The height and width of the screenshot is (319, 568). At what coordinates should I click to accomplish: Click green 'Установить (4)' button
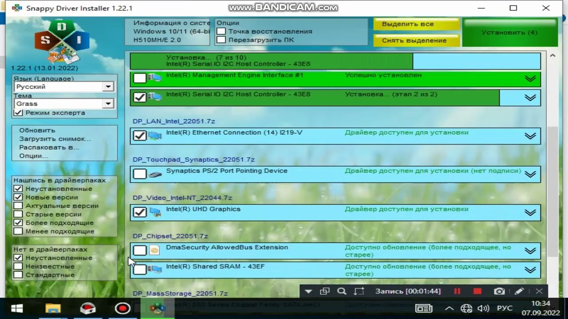(x=509, y=32)
